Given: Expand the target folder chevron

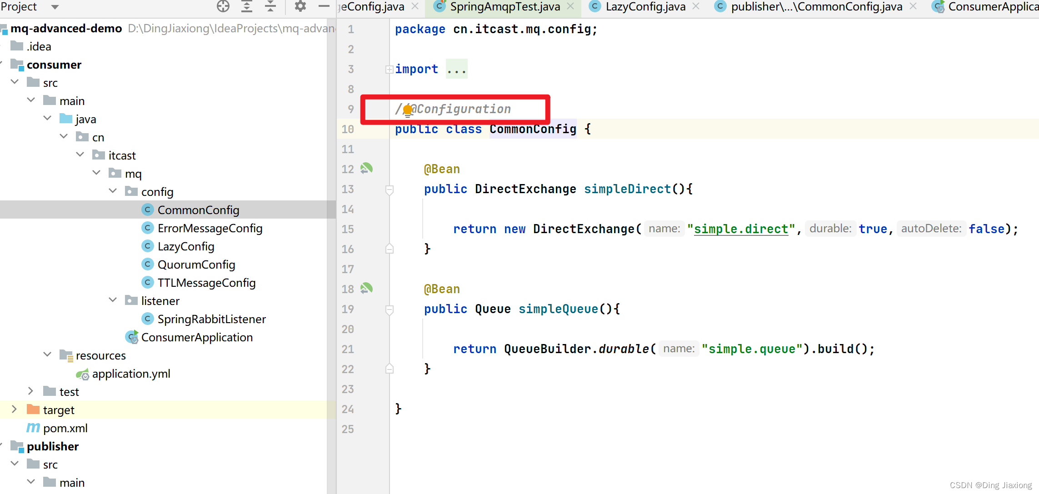Looking at the screenshot, I should click(15, 409).
